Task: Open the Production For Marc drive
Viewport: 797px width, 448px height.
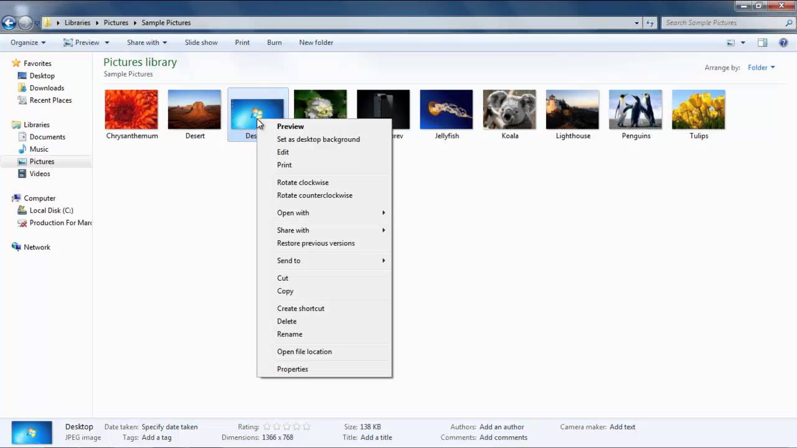Action: (x=60, y=223)
